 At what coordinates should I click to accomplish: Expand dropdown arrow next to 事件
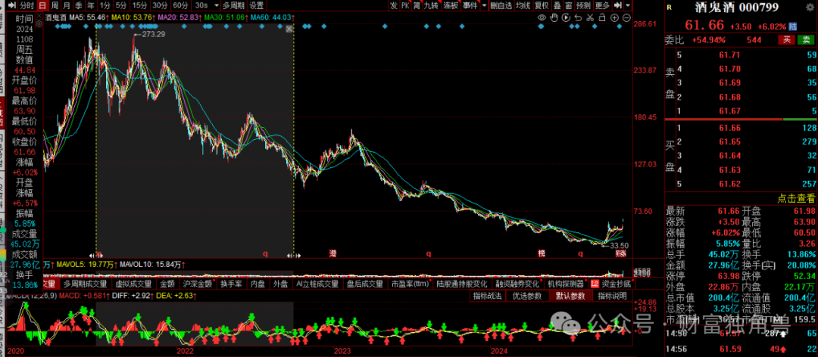point(484,5)
